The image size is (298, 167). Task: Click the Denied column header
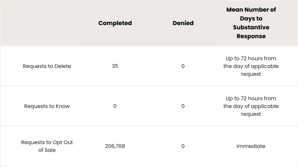[x=183, y=23]
